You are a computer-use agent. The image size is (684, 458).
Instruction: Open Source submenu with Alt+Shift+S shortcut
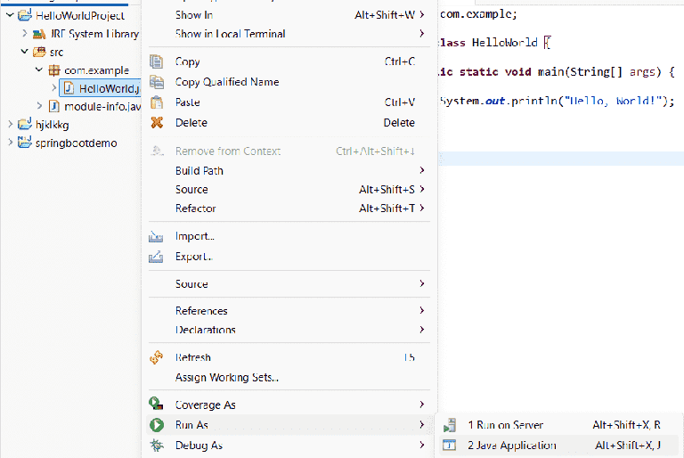coord(289,189)
